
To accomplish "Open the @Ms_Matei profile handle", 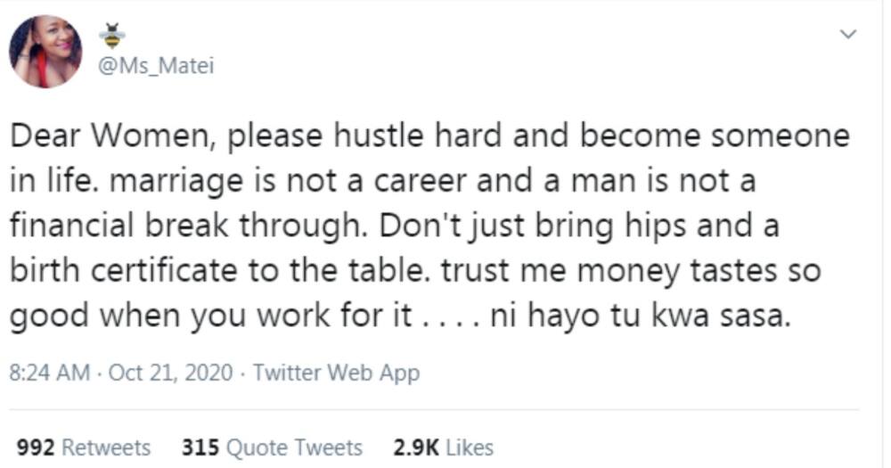I will pos(156,66).
